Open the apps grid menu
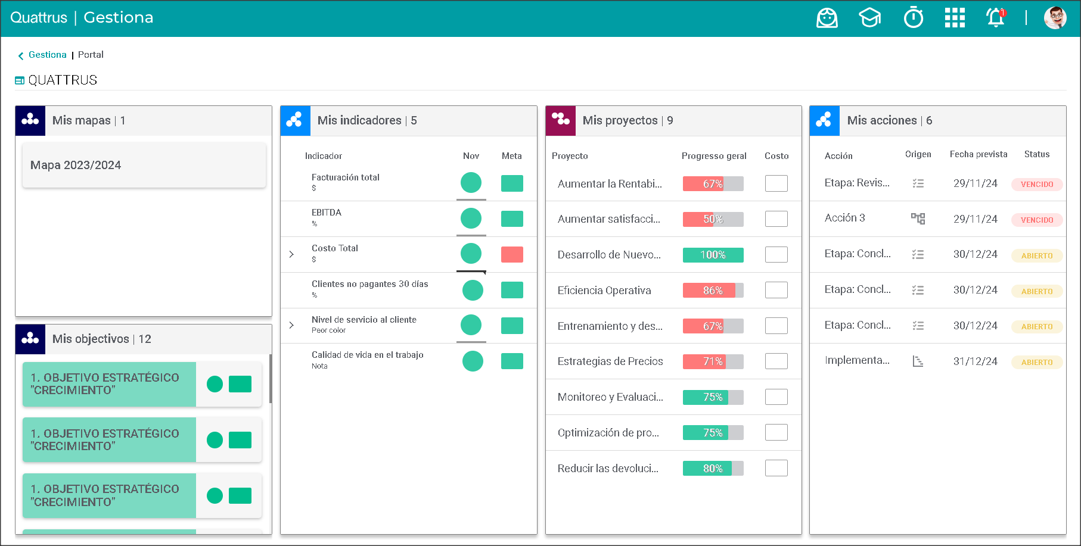 click(x=955, y=18)
